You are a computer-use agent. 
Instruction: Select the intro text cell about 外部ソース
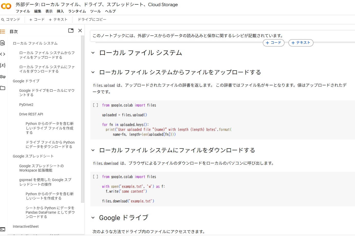click(x=222, y=36)
